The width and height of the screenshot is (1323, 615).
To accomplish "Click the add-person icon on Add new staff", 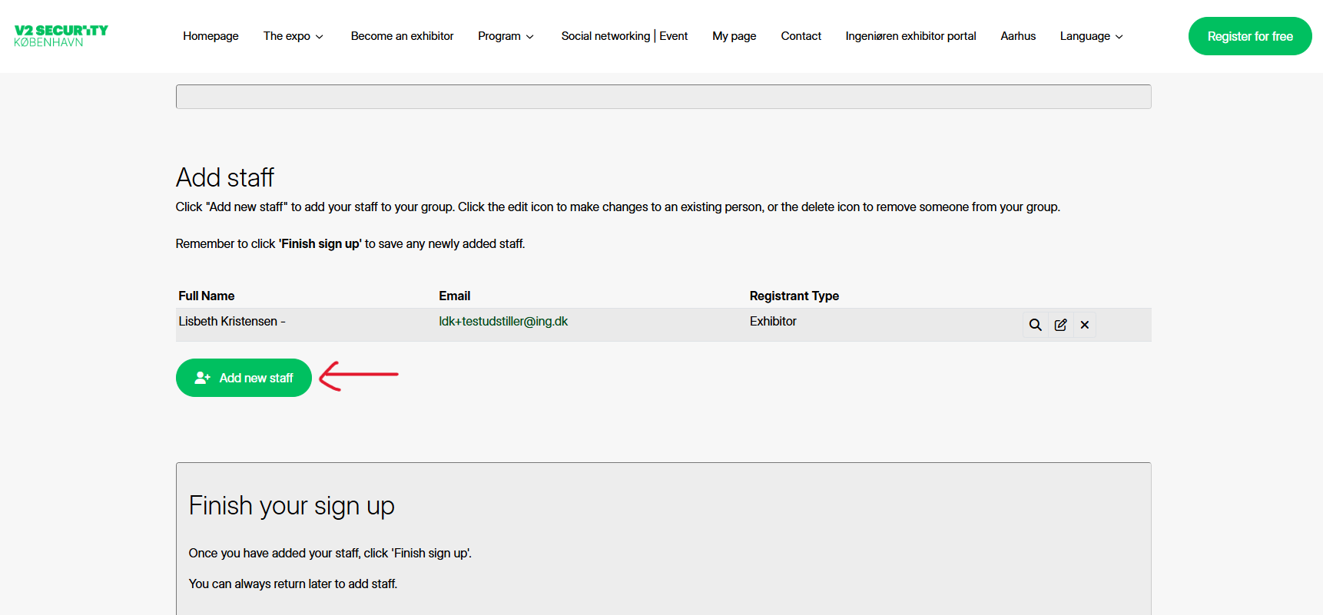I will pyautogui.click(x=202, y=378).
